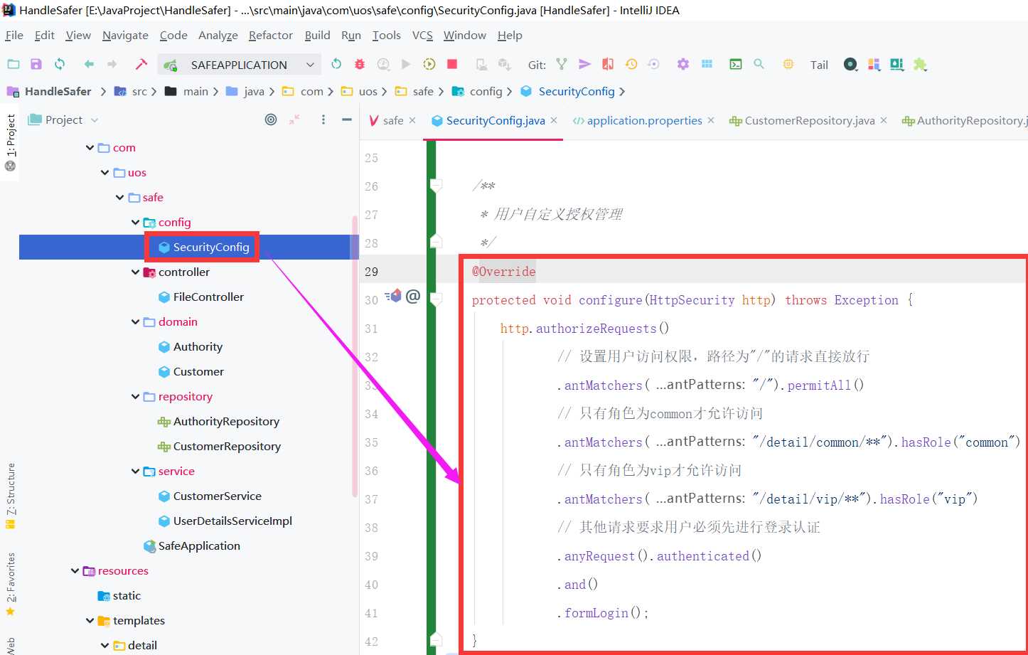Click the override gutter icon on line 30
This screenshot has width=1028, height=655.
393,295
